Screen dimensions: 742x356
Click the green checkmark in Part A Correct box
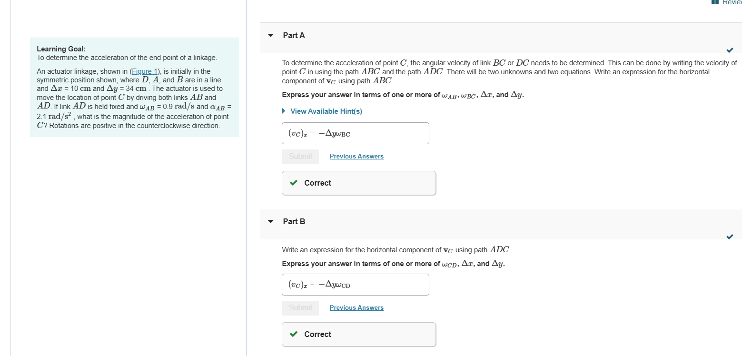coord(294,183)
